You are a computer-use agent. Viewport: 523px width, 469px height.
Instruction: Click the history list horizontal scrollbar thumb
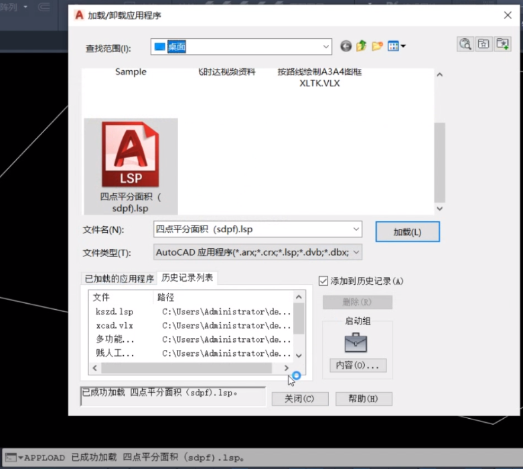[186, 368]
